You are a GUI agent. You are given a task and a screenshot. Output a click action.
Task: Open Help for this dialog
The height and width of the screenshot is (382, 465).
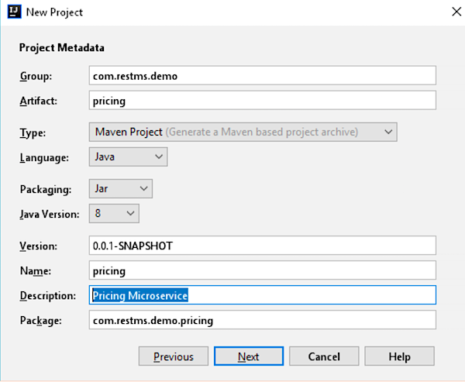(x=399, y=356)
